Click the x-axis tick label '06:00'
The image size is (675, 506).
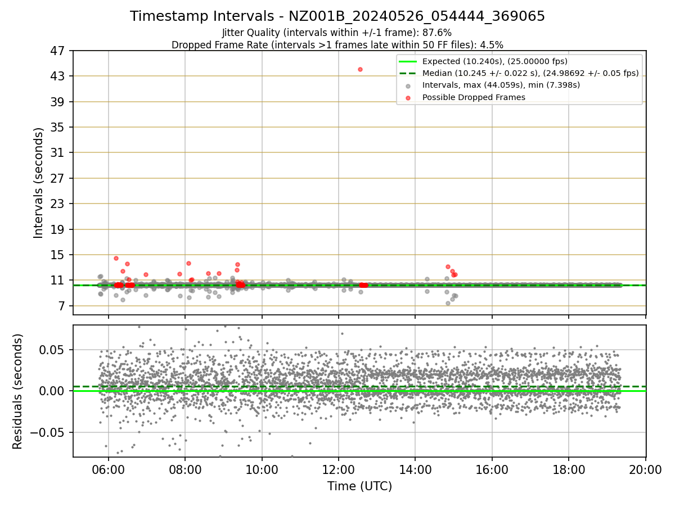[x=109, y=470]
